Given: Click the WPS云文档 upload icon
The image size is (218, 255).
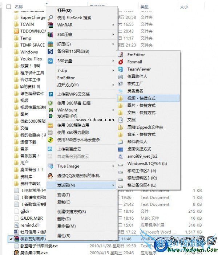Looking at the screenshot, I should pos(51,94).
